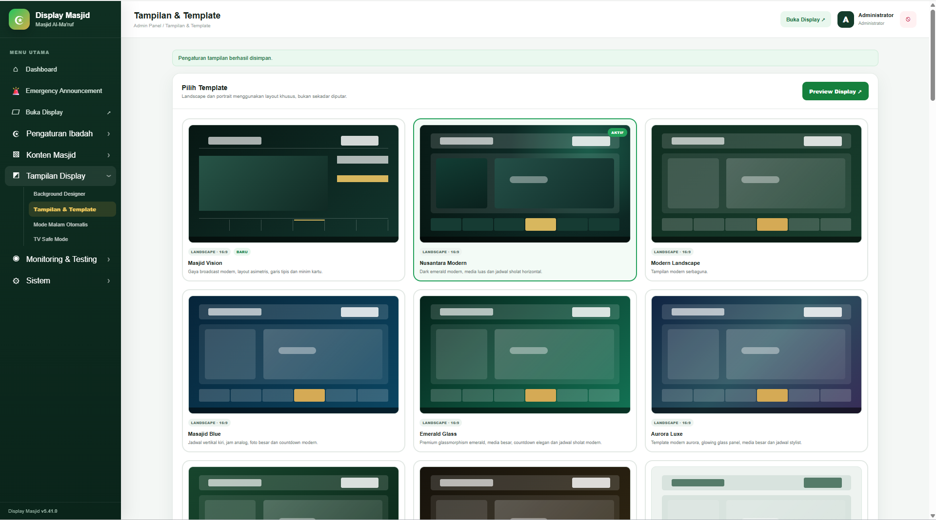Click the Administrator name in header
This screenshot has width=936, height=520.
click(876, 15)
